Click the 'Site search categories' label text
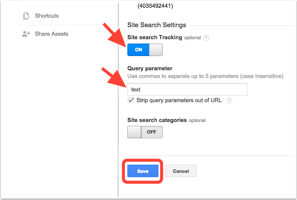The height and width of the screenshot is (200, 297). point(157,120)
